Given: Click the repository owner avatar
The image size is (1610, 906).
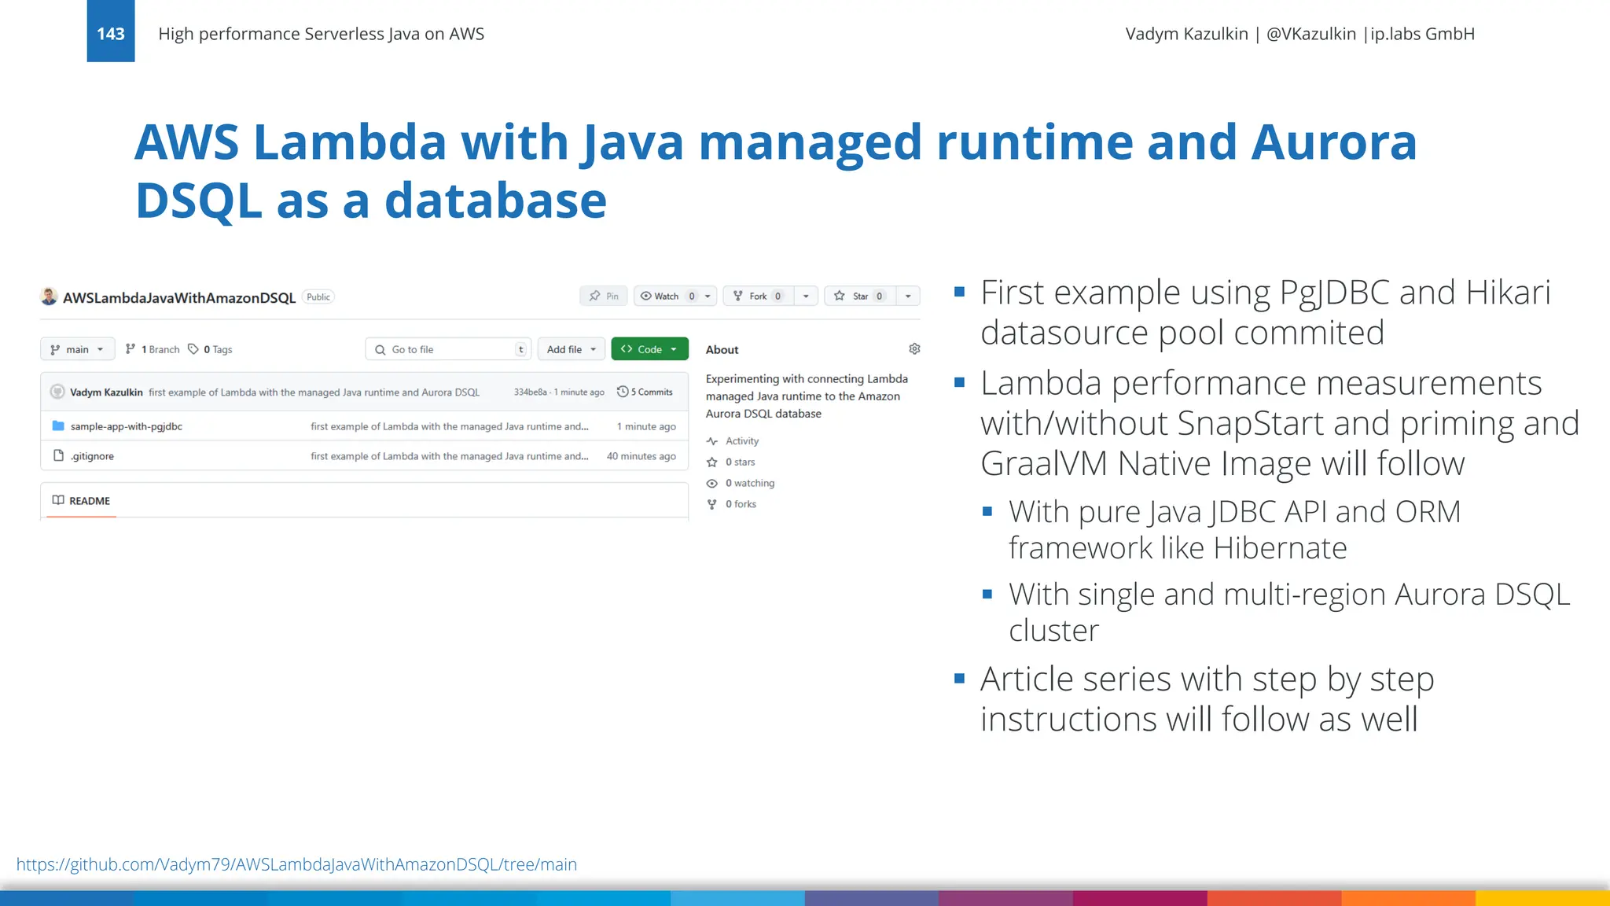Looking at the screenshot, I should (x=49, y=296).
